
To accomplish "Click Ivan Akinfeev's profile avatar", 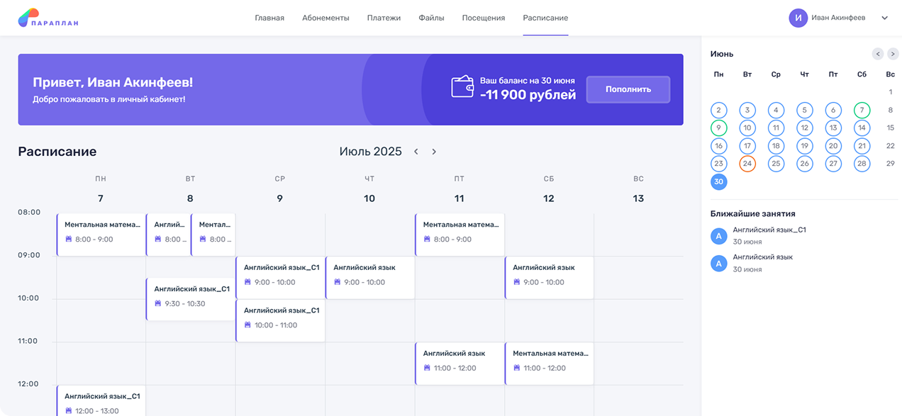I will (798, 18).
